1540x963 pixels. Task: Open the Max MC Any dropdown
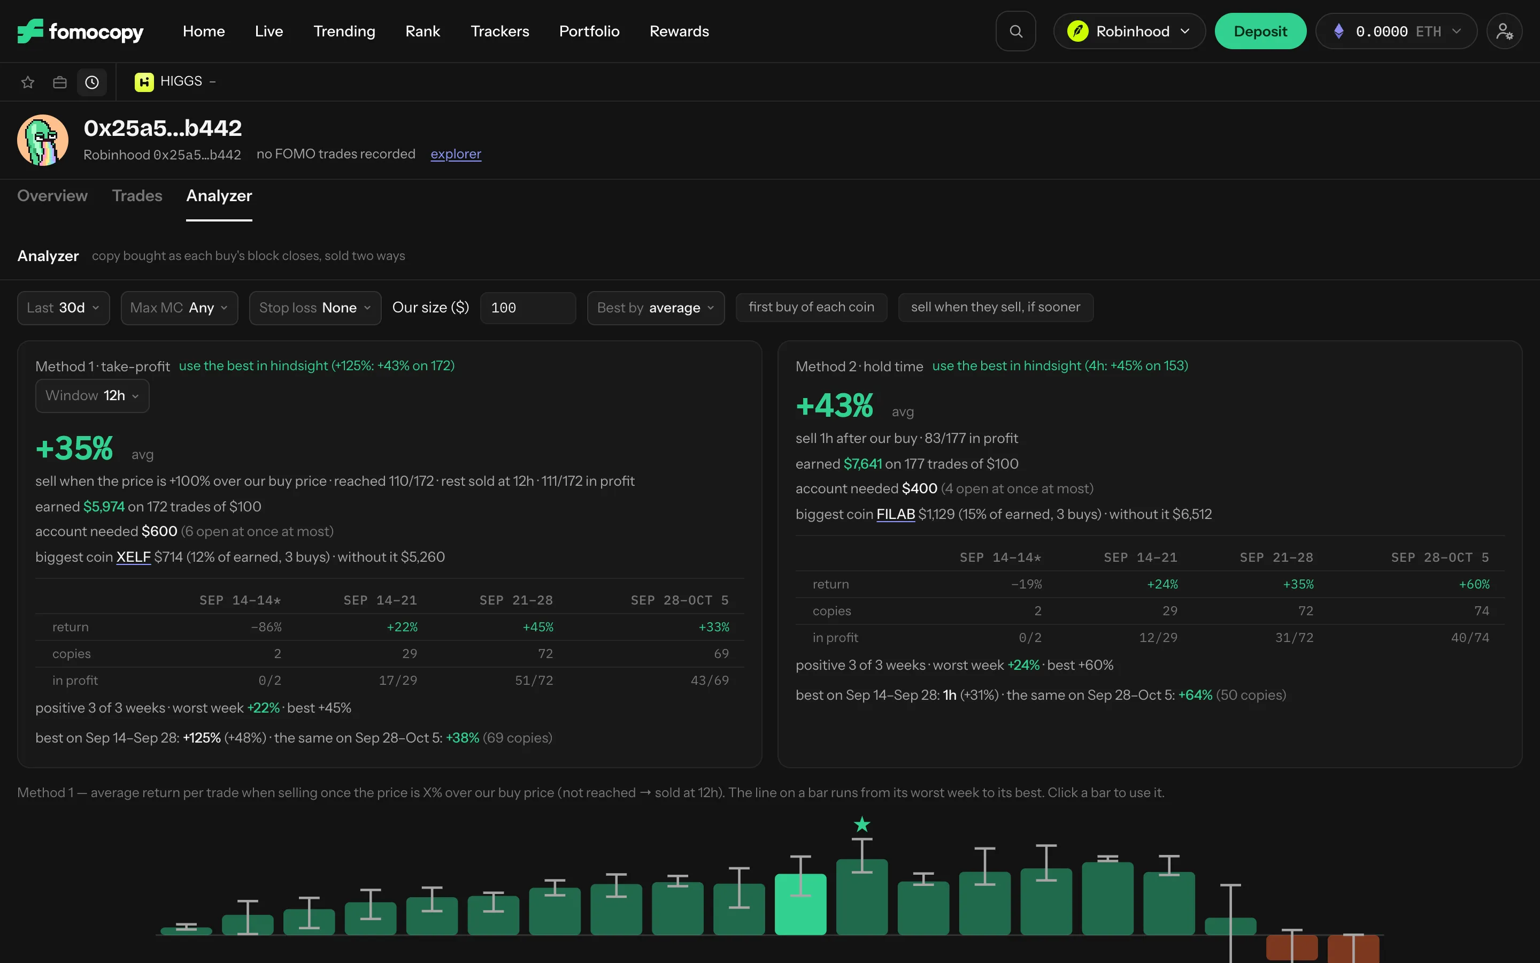pyautogui.click(x=180, y=308)
